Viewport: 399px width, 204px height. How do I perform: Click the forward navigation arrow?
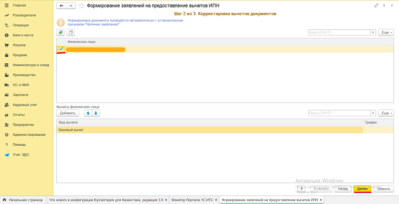(70, 5)
